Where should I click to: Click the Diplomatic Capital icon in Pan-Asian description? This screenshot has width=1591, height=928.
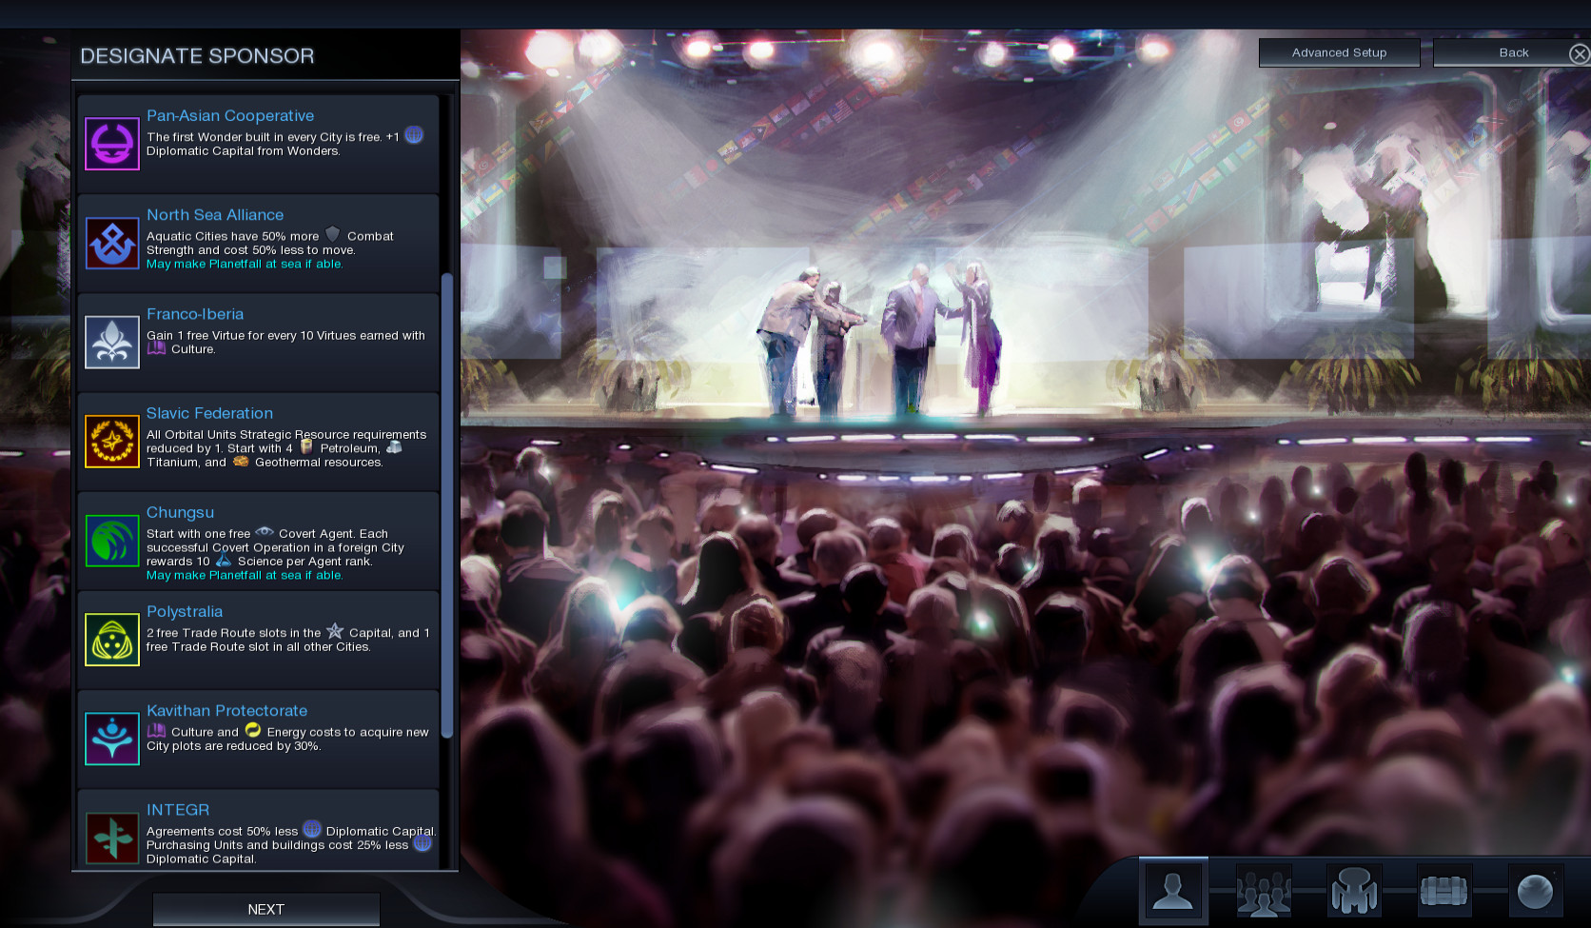[414, 135]
